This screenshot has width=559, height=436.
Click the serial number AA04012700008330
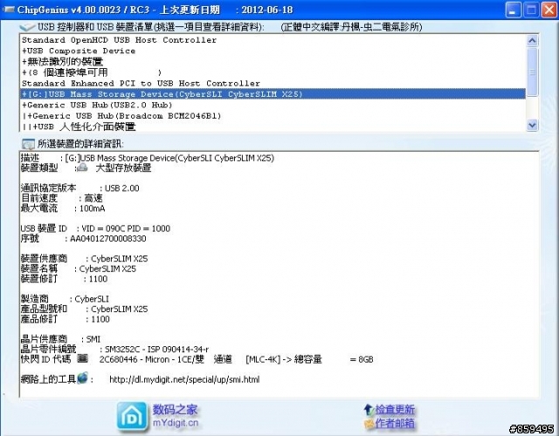(x=108, y=238)
